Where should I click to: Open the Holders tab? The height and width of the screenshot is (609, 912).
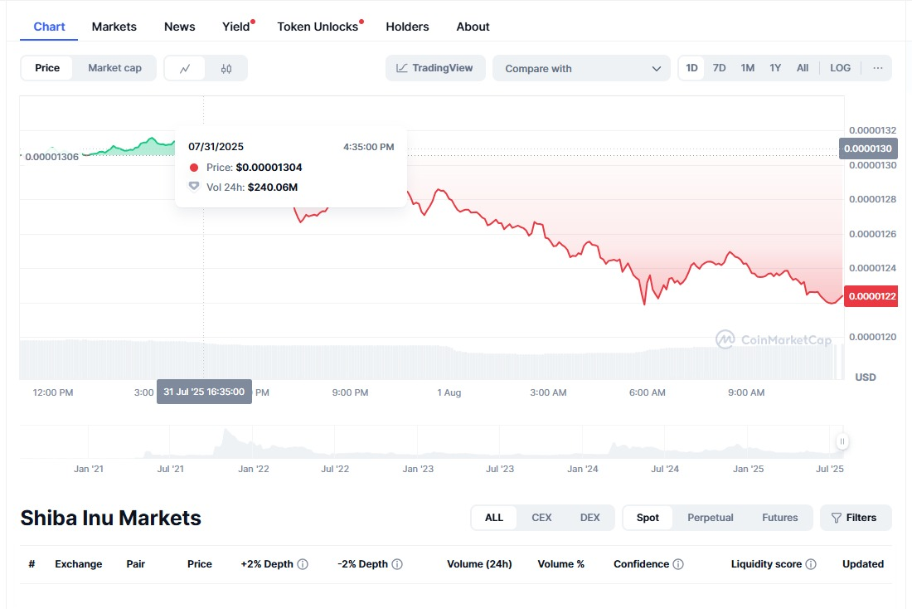coord(407,27)
